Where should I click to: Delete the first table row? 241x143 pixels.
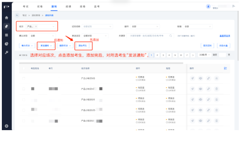(x=216, y=78)
